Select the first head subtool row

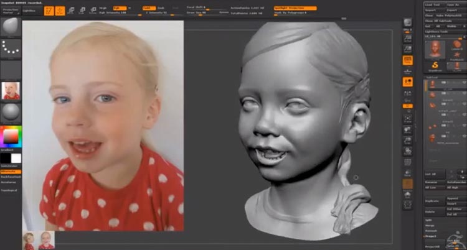[x=446, y=84]
